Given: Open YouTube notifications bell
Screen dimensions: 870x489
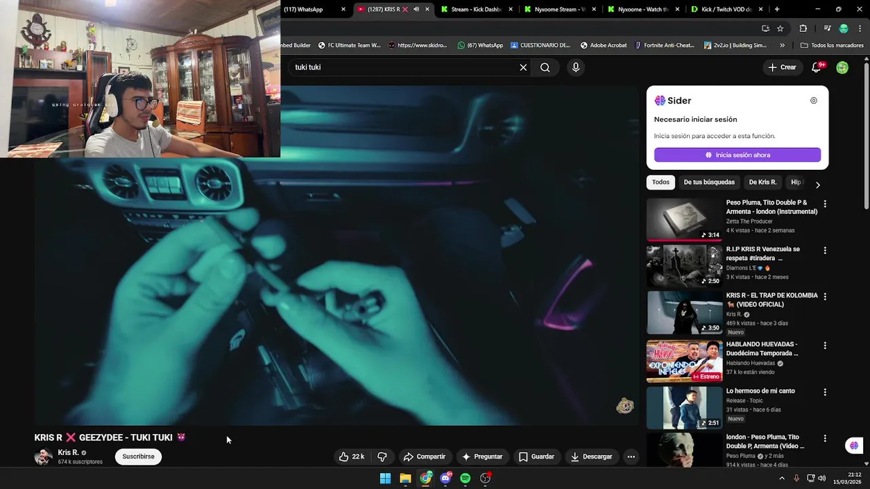Looking at the screenshot, I should click(x=817, y=67).
